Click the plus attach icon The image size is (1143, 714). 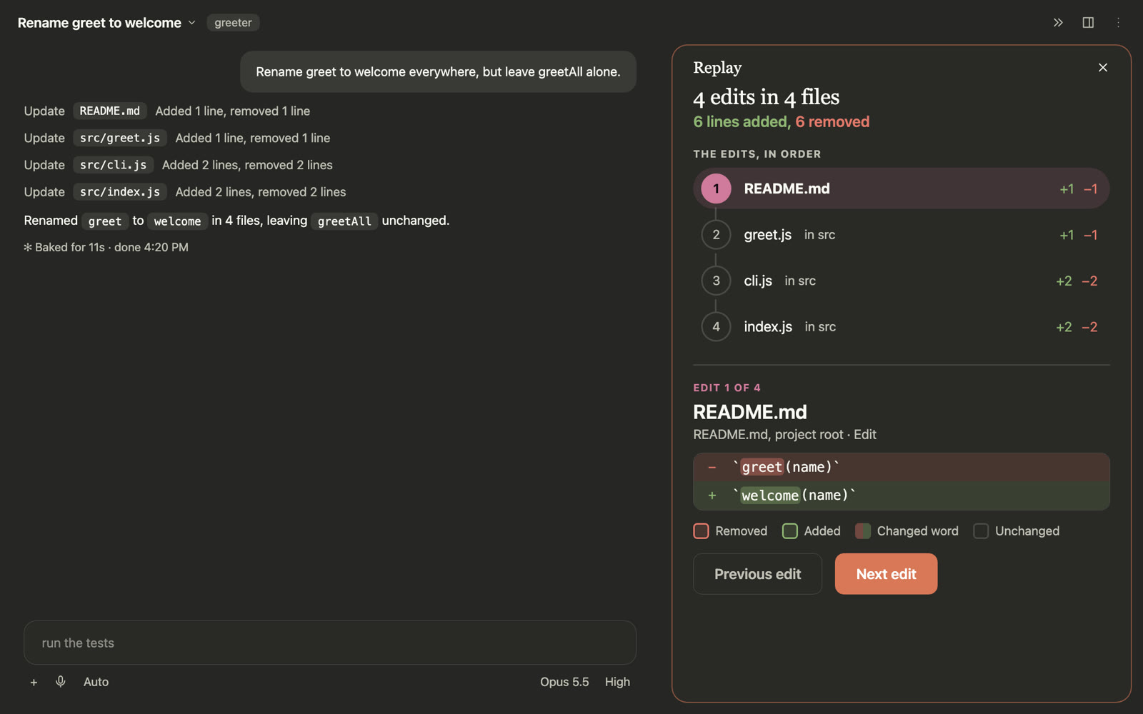34,682
